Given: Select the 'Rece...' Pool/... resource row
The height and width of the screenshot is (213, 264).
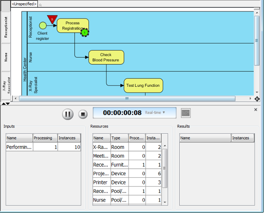Looking at the screenshot, I should (127, 191).
